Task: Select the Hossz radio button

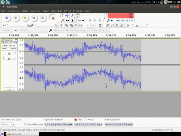Action: pyautogui.click(x=85, y=120)
